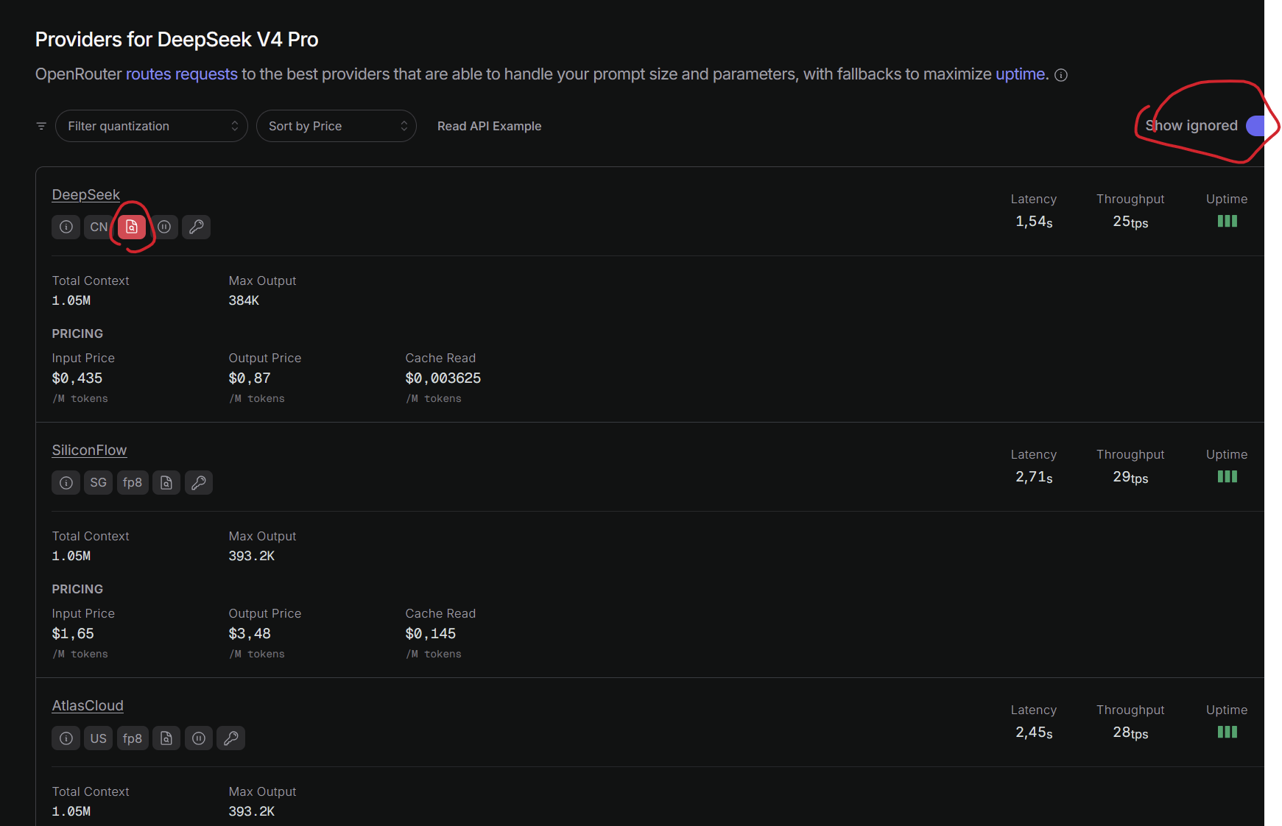Click the SG region badge for SiliconFlow
This screenshot has width=1282, height=826.
point(99,482)
